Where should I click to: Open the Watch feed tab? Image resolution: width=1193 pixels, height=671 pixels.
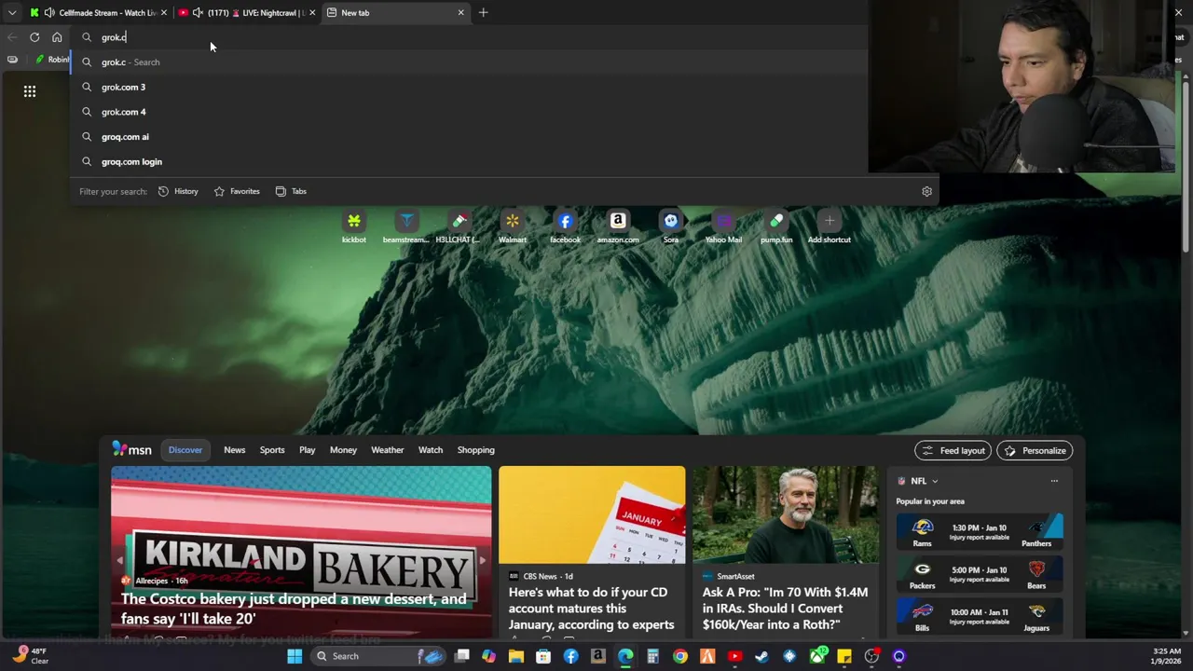click(431, 450)
